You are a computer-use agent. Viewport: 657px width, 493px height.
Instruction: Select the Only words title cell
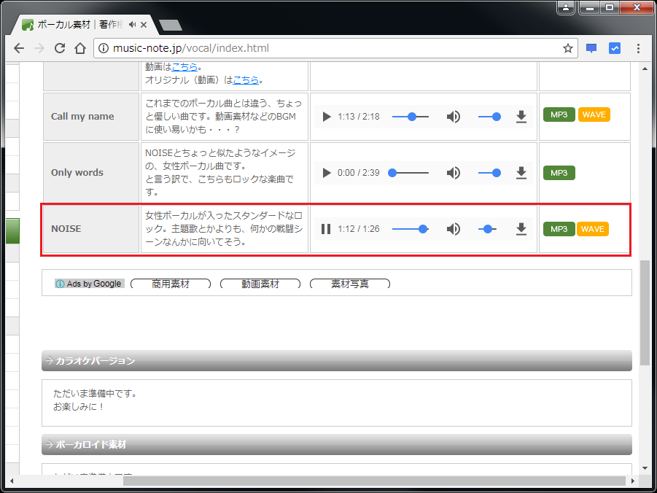pyautogui.click(x=91, y=173)
